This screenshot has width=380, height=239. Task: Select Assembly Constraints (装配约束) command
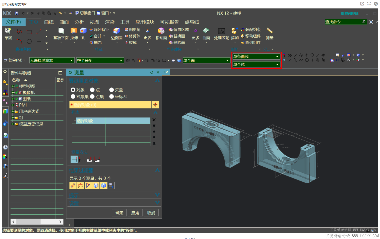(x=251, y=30)
